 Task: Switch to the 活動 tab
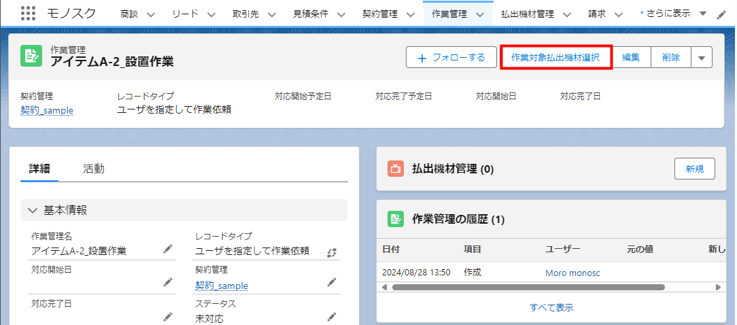(94, 169)
